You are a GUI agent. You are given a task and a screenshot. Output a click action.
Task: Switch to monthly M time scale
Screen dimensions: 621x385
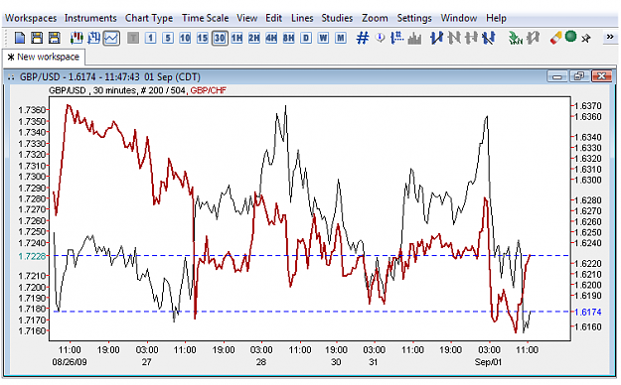(340, 39)
